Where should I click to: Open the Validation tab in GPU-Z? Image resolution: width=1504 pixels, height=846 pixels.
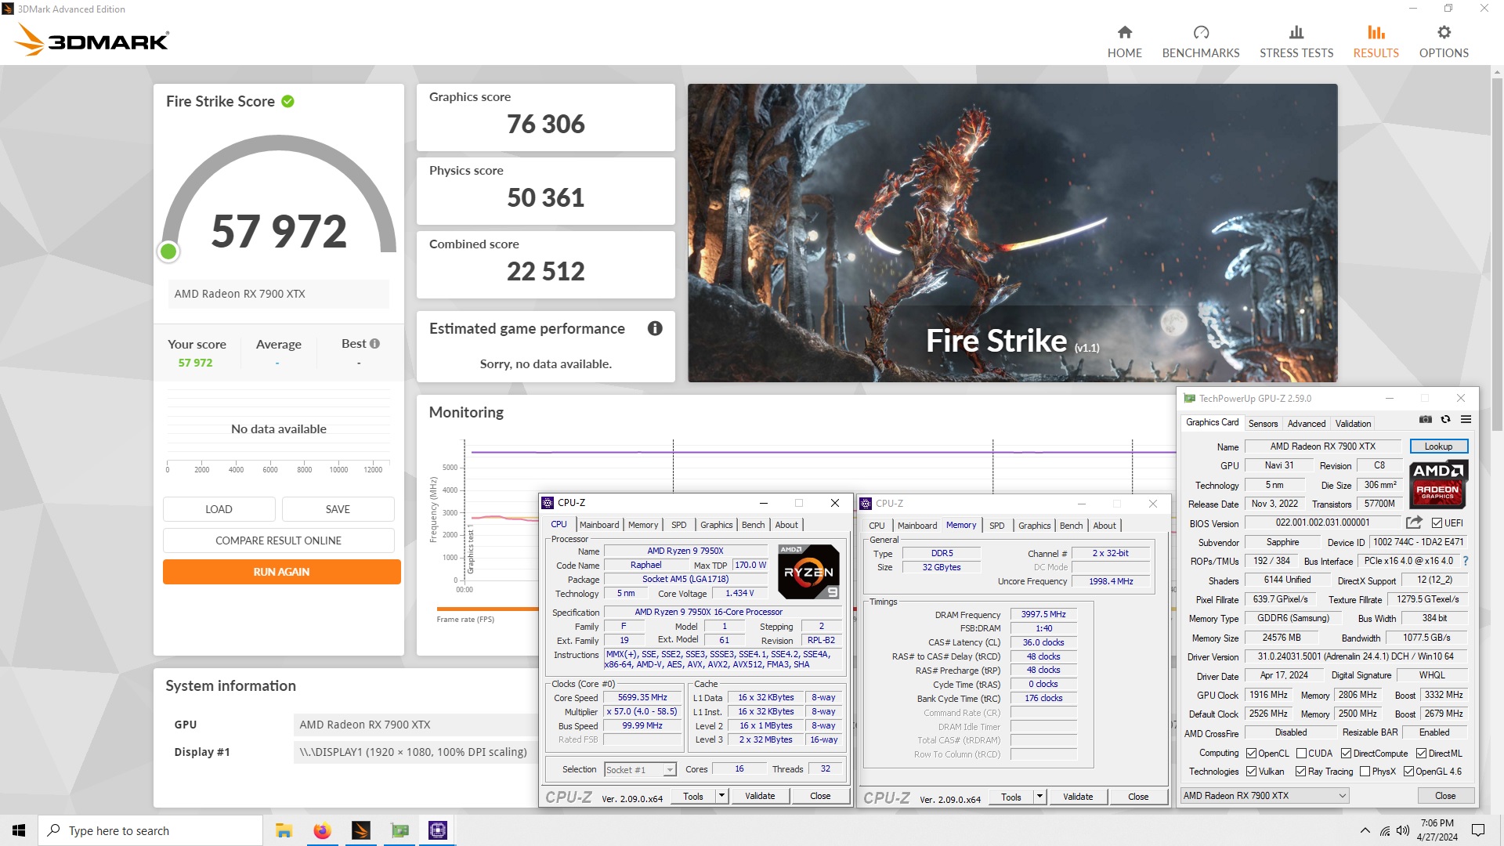(1353, 424)
